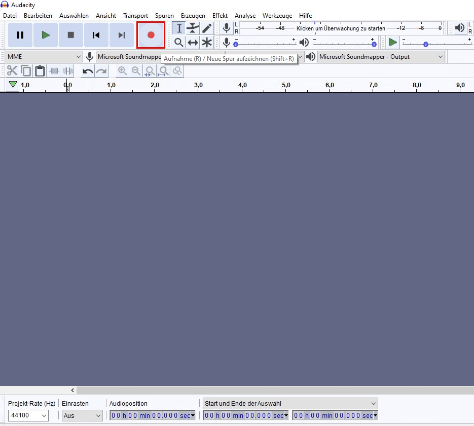Screen dimensions: 474x426
Task: Open the Effekt menu
Action: coord(220,16)
